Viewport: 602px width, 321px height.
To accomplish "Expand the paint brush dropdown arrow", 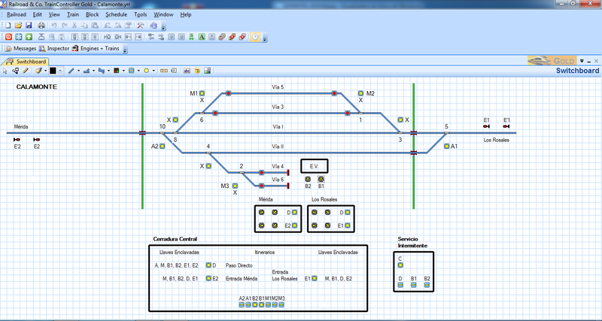I will click(45, 71).
